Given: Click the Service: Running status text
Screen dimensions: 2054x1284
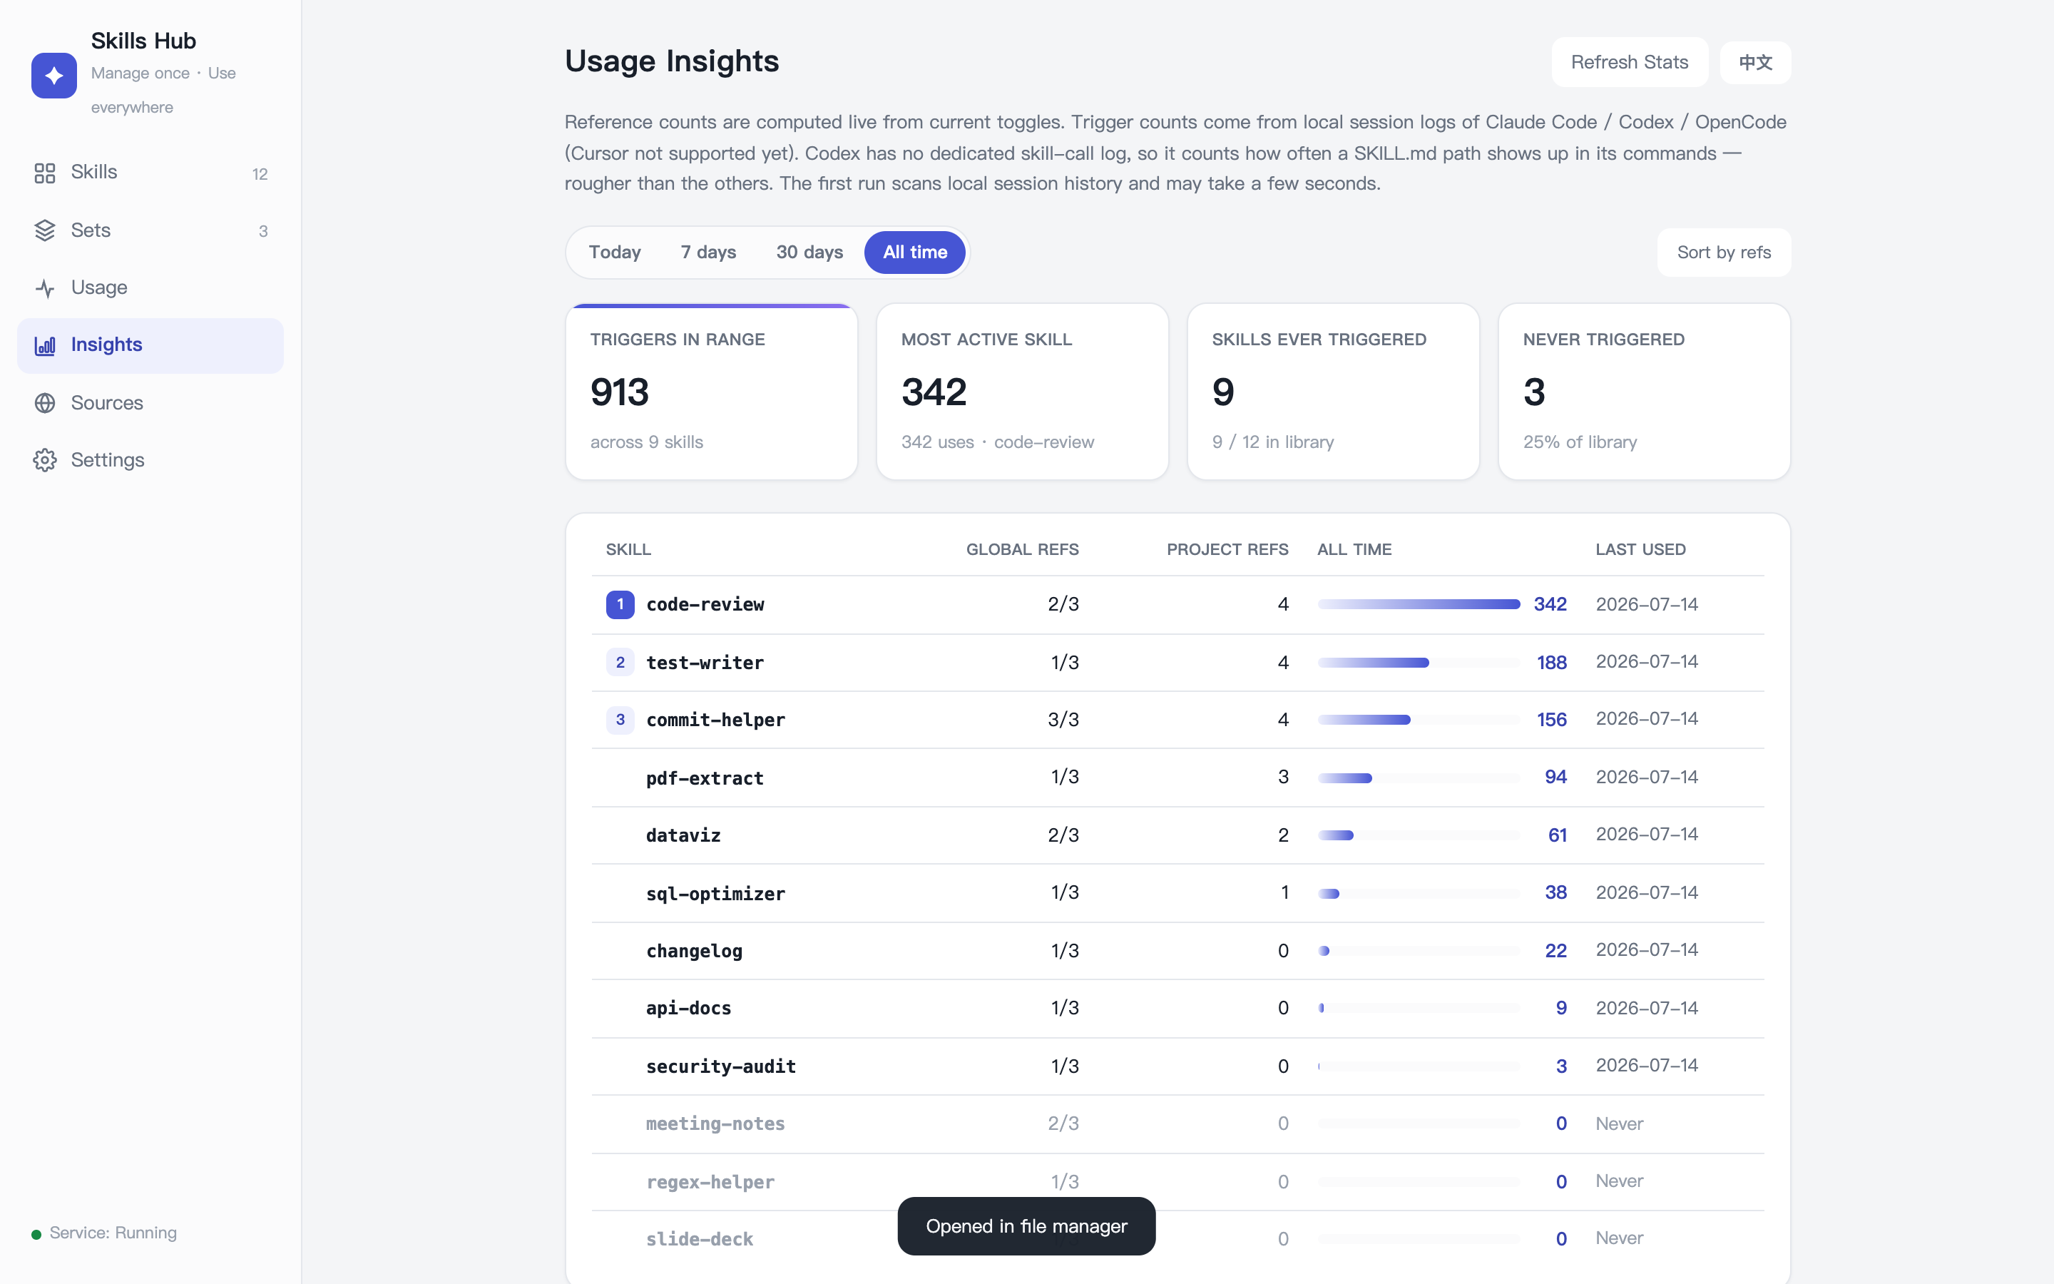Looking at the screenshot, I should [x=113, y=1233].
